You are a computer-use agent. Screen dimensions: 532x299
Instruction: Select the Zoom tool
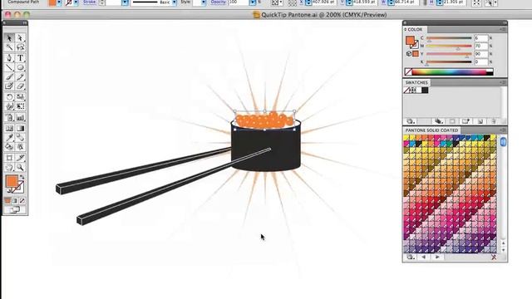click(x=20, y=167)
